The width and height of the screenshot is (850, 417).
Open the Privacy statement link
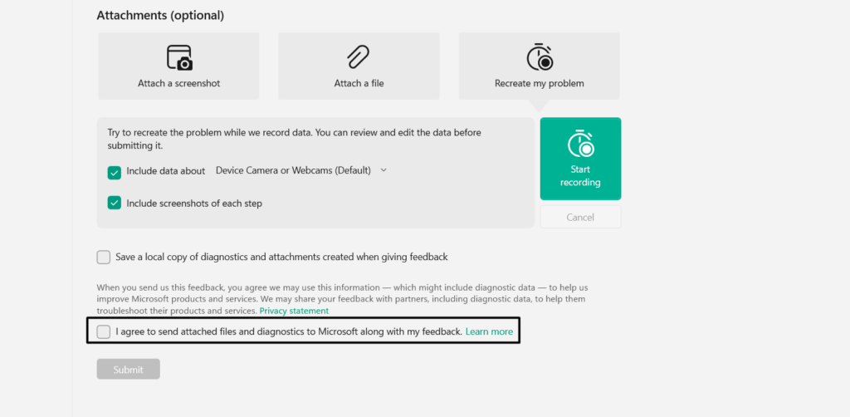click(294, 311)
